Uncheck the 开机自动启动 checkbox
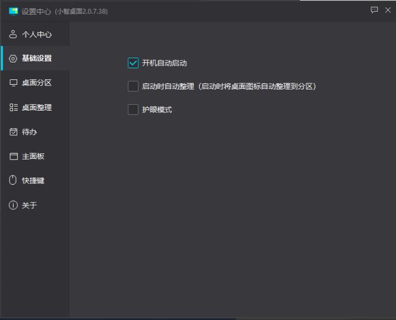The width and height of the screenshot is (396, 320). [x=133, y=63]
